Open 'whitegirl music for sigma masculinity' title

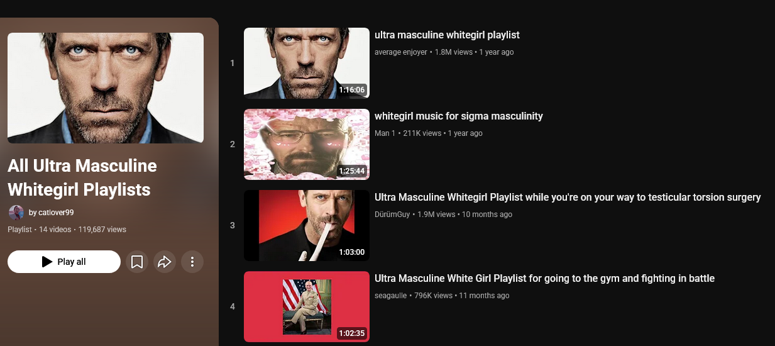pyautogui.click(x=459, y=116)
